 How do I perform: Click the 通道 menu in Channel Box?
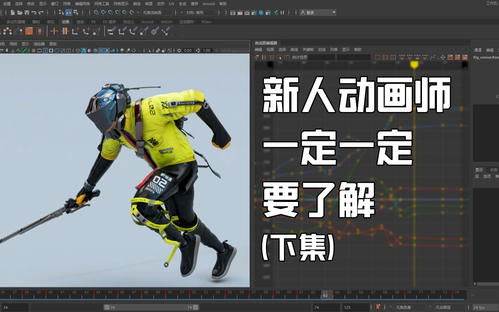[x=478, y=50]
